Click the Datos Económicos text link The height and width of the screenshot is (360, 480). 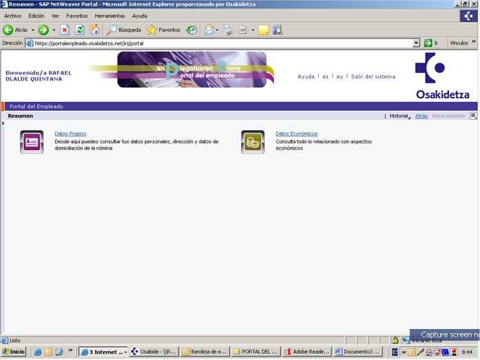(x=296, y=134)
